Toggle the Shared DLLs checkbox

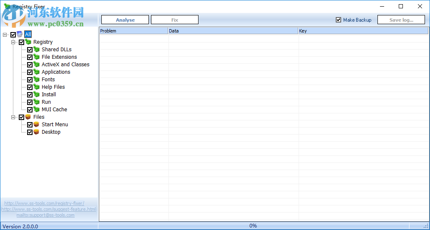30,50
